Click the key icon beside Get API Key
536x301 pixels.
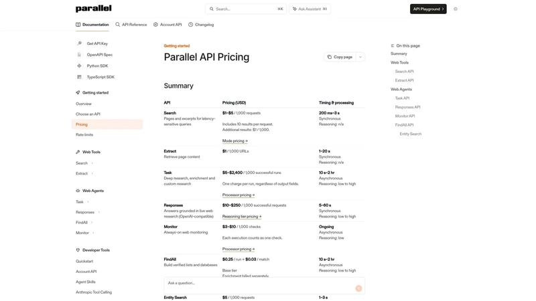[x=79, y=43]
